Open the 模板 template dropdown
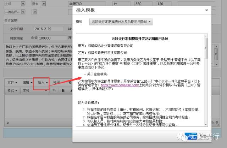Image resolution: width=227 pixels, height=148 pixels. point(121,22)
